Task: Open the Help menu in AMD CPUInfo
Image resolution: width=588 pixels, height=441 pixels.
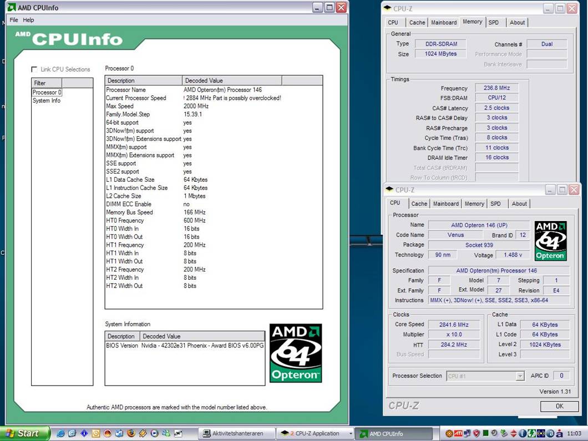Action: pyautogui.click(x=28, y=20)
